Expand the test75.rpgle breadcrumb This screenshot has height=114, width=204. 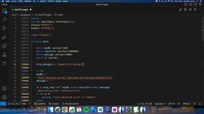click(43, 15)
